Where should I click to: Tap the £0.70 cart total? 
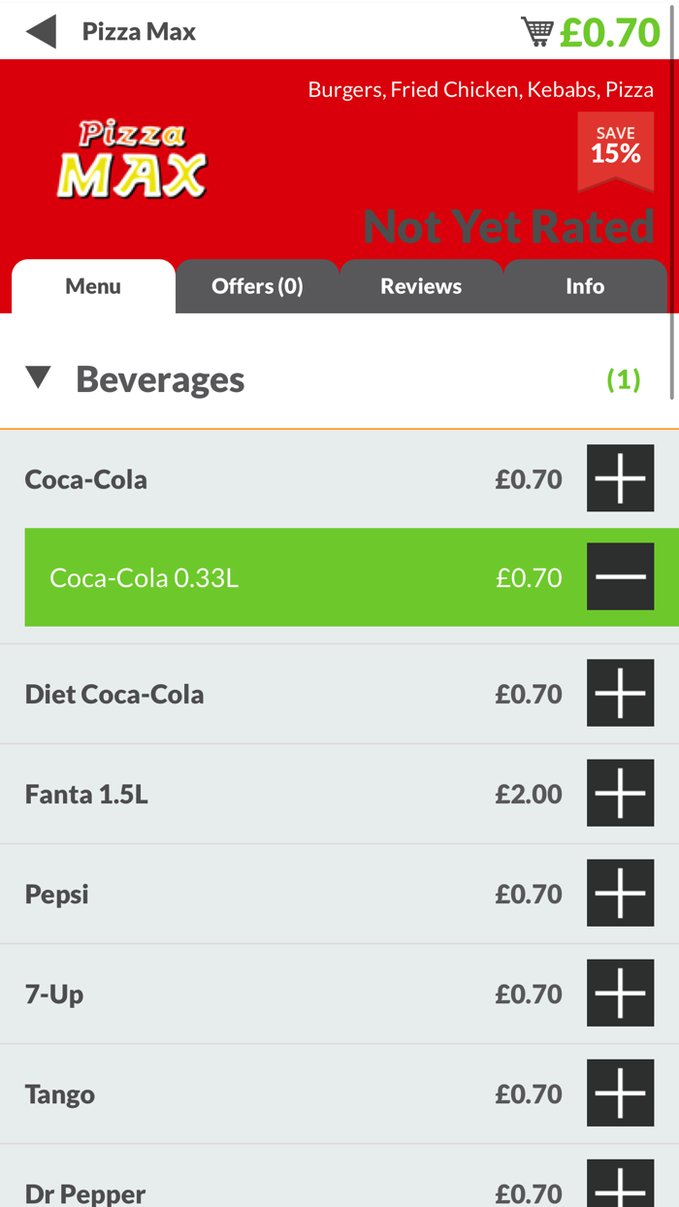610,32
